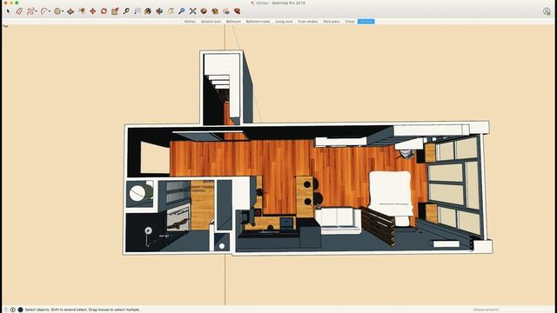This screenshot has height=313, width=557.
Task: Open the Extension Manager ruby icon
Action: coord(237,11)
